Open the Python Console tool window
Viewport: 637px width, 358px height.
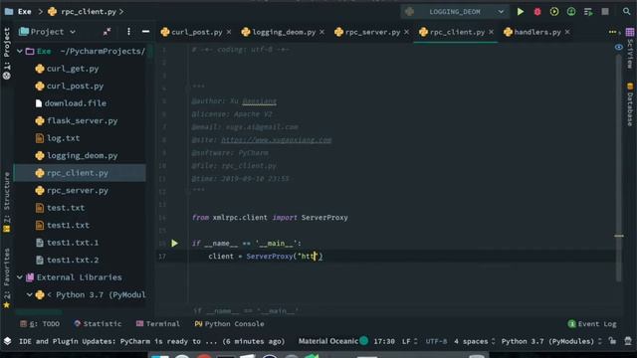pos(229,324)
